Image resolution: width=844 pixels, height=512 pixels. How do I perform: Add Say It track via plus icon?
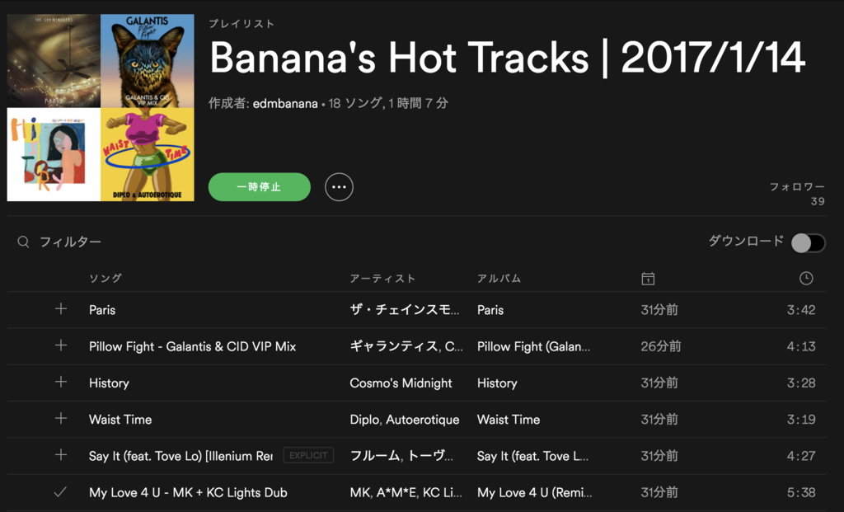60,454
